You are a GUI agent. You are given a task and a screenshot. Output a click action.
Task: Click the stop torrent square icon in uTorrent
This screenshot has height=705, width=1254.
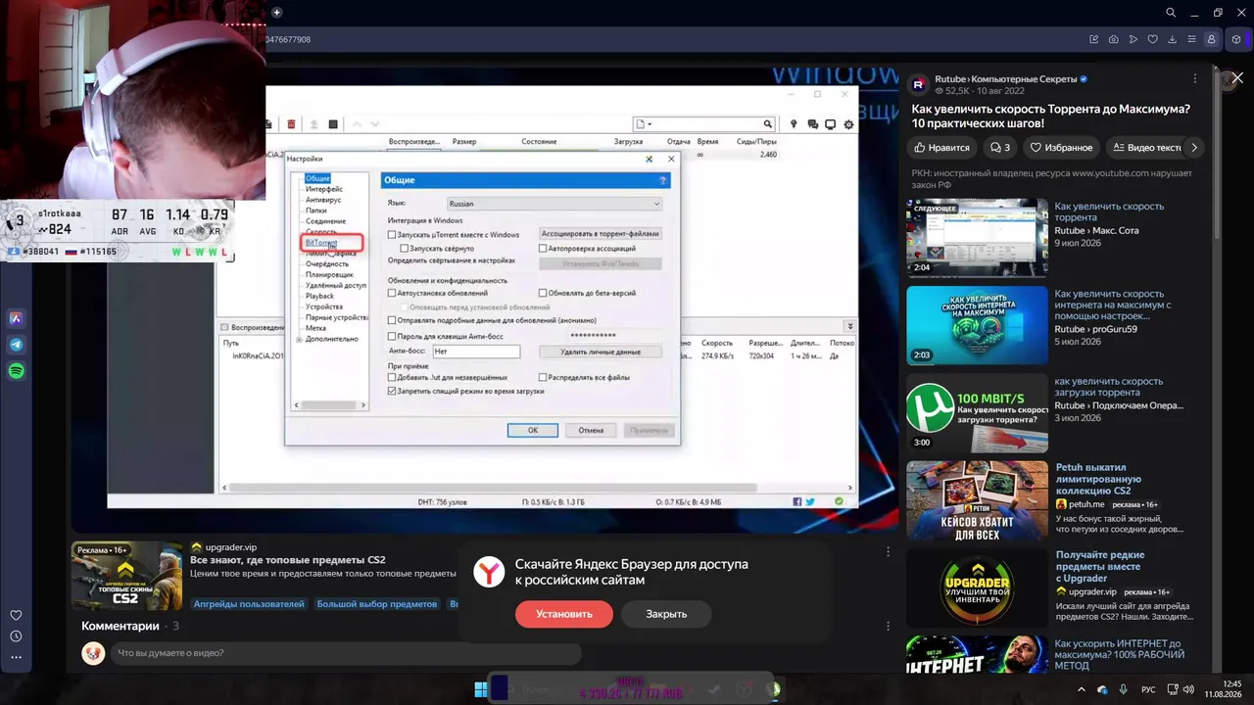[333, 124]
